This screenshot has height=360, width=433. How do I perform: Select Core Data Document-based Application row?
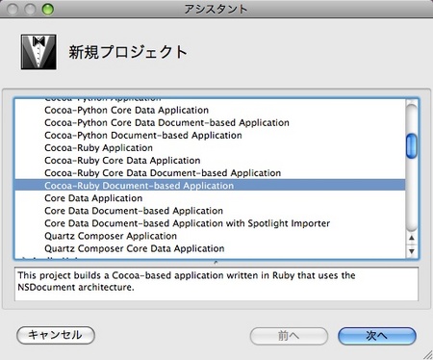(x=210, y=211)
